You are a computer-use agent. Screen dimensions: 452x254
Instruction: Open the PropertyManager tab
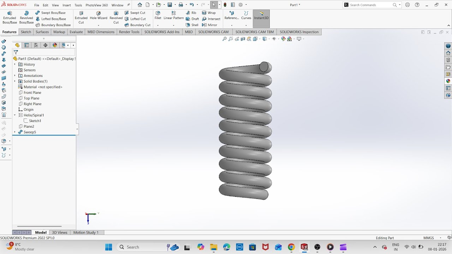pyautogui.click(x=26, y=45)
